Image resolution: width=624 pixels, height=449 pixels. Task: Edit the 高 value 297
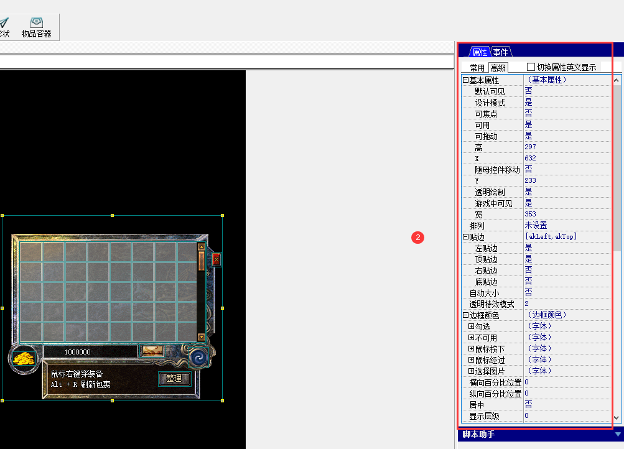click(x=530, y=147)
